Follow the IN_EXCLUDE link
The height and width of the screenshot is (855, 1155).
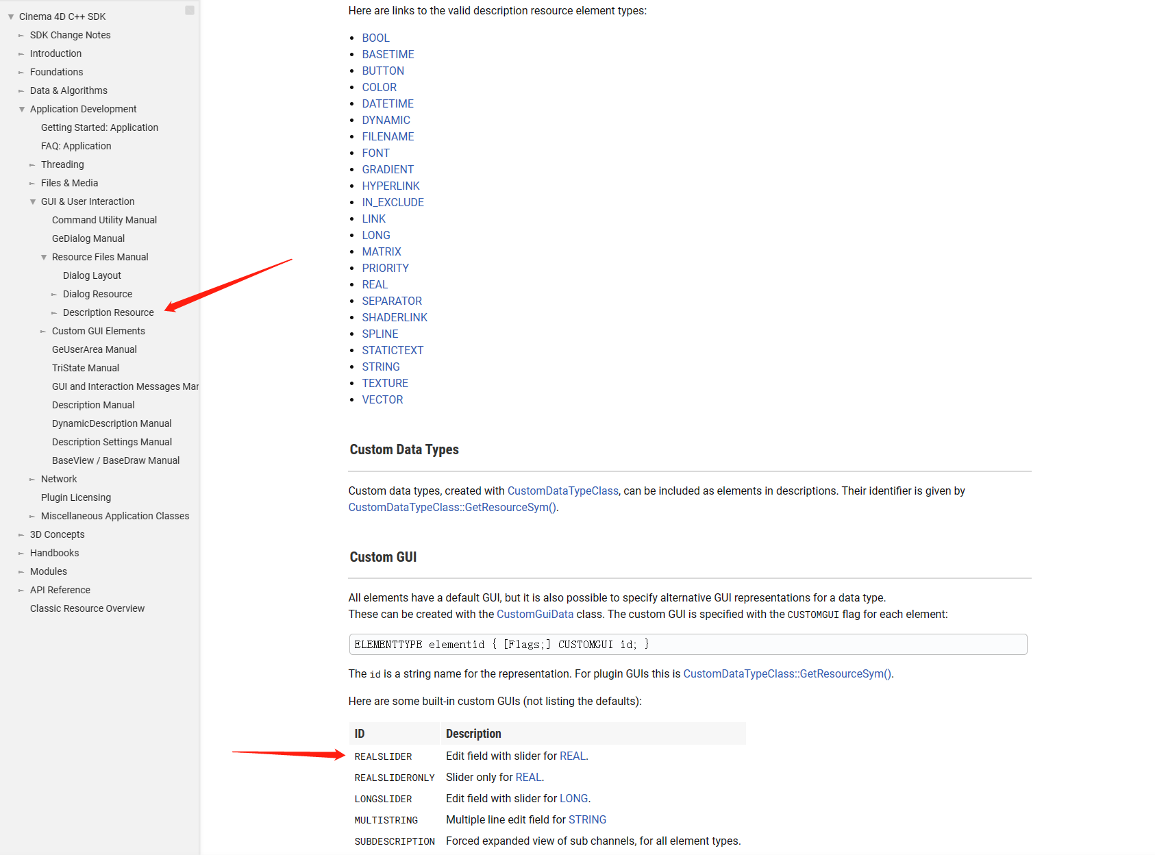[x=393, y=202]
